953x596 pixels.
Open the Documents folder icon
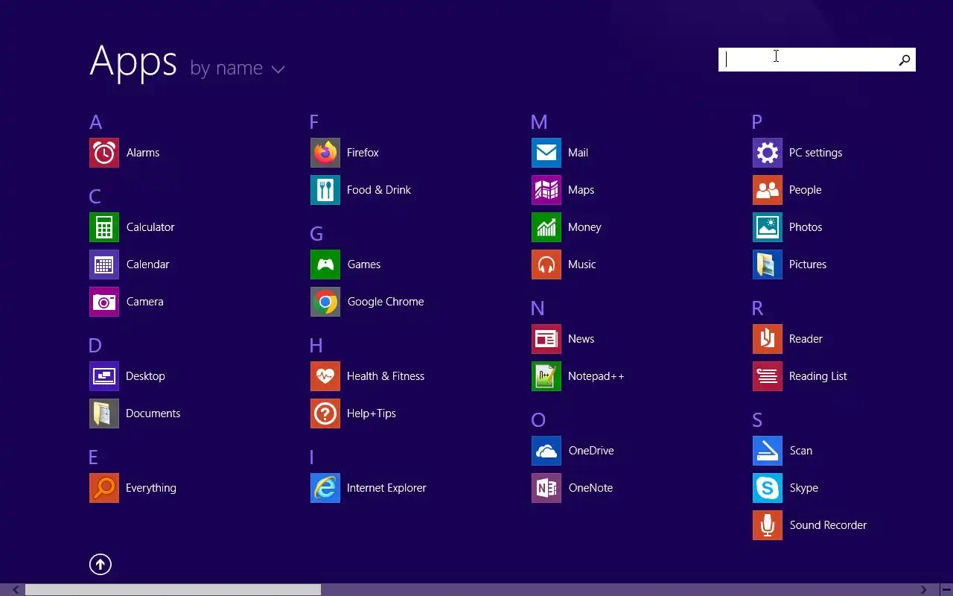coord(104,413)
